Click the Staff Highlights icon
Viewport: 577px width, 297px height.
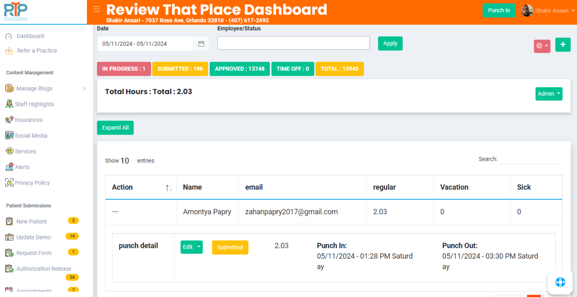9,104
